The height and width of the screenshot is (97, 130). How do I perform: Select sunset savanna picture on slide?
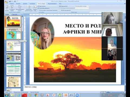(75, 60)
